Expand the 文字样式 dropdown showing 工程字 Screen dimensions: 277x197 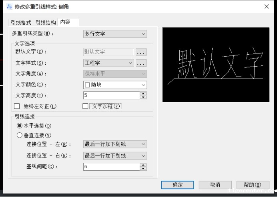(x=109, y=63)
